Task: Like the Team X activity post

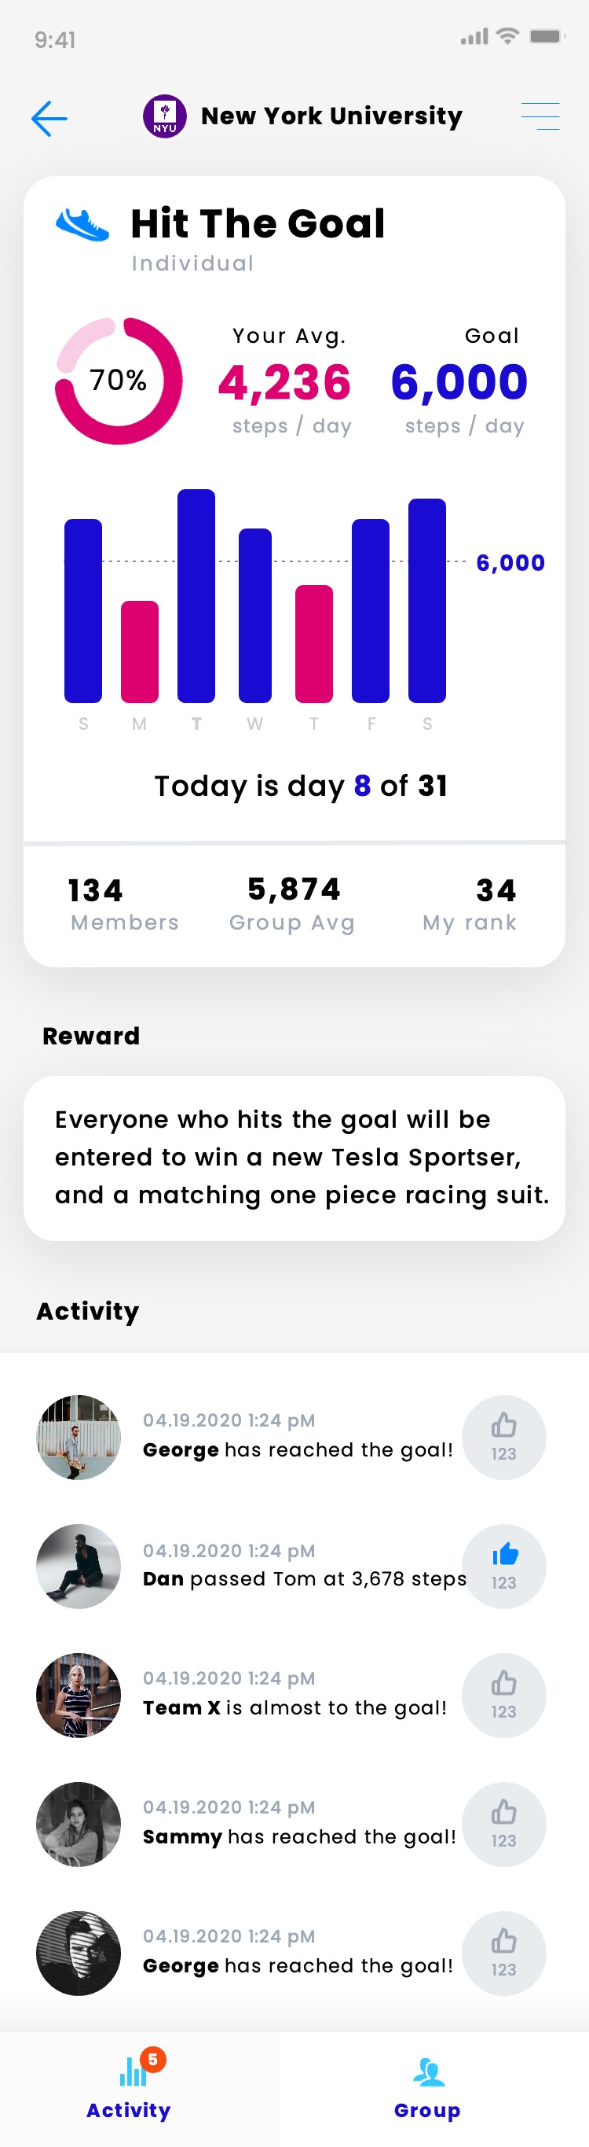Action: 503,1695
